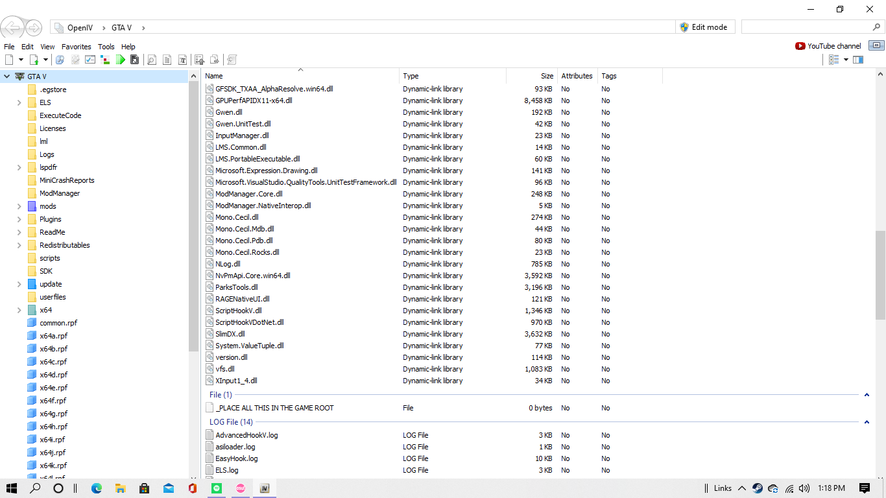Click the list with up-arrow toolbar icon
This screenshot has width=886, height=498.
[200, 60]
